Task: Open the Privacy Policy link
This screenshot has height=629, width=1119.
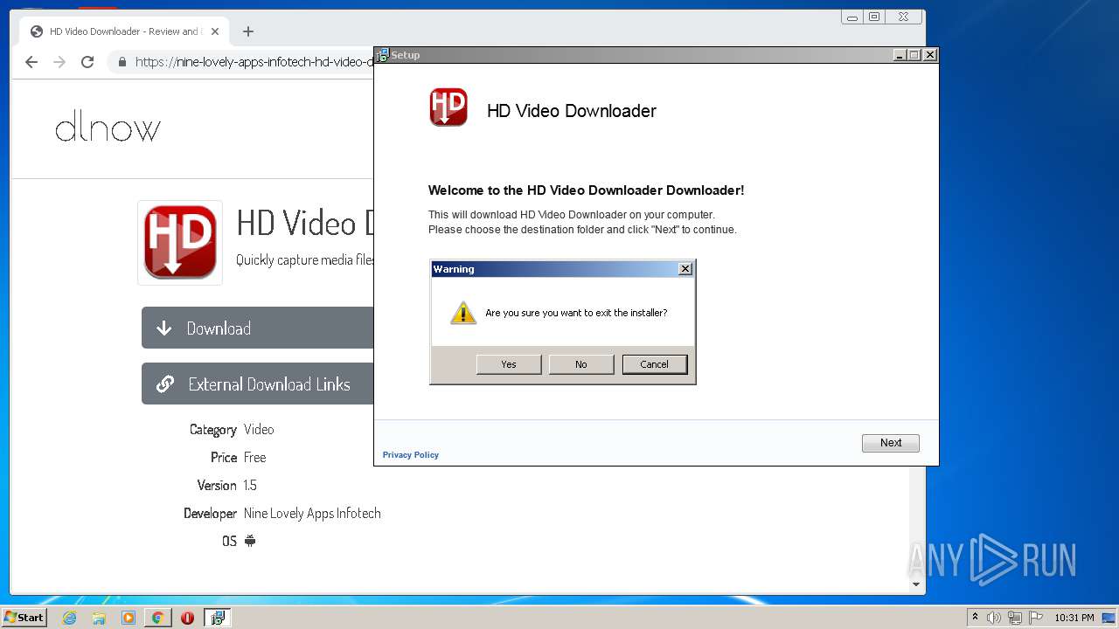Action: click(411, 455)
